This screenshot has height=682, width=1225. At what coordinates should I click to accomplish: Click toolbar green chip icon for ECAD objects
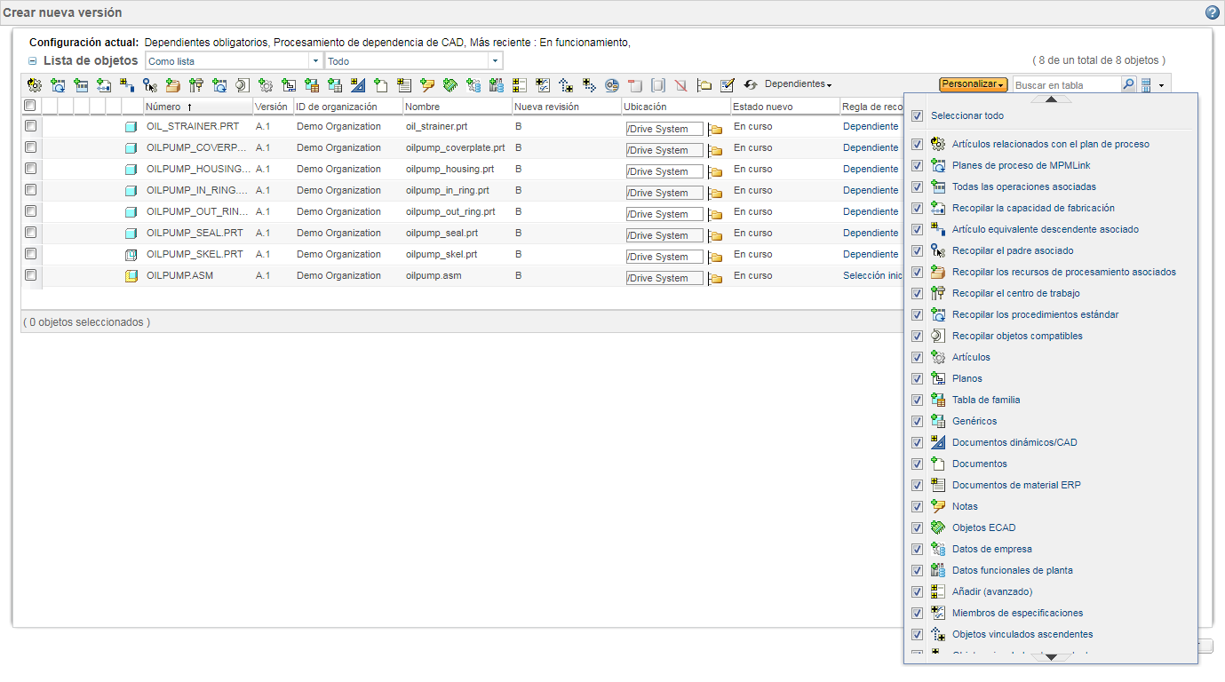(450, 85)
